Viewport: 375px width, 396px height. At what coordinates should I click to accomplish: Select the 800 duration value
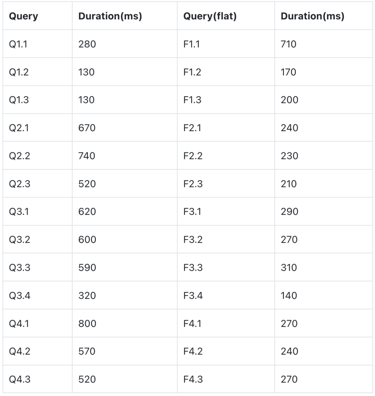[x=87, y=323]
